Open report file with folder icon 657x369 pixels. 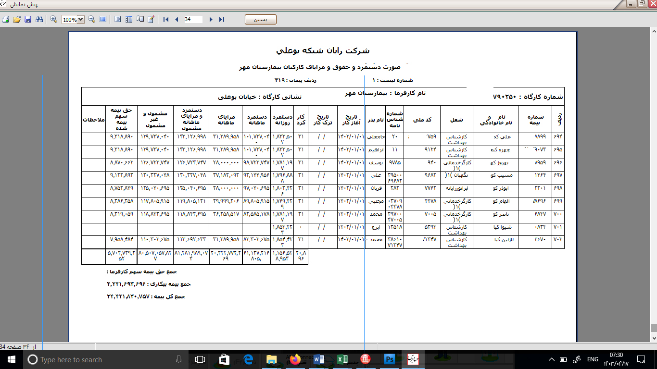pyautogui.click(x=17, y=20)
